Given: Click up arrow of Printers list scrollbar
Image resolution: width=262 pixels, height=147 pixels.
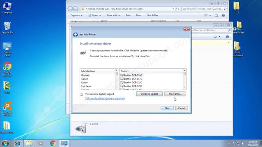Looking at the screenshot, I should coord(185,70).
